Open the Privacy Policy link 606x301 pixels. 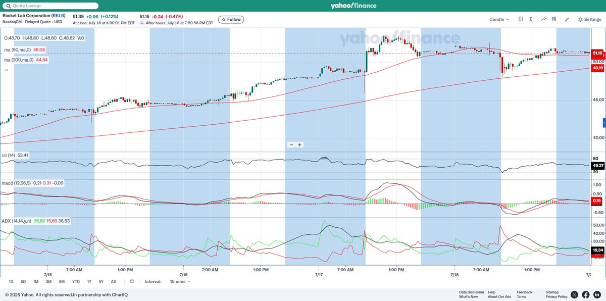point(557,296)
